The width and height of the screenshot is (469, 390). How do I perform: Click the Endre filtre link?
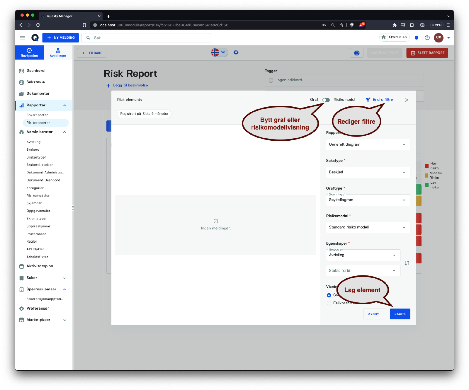pyautogui.click(x=383, y=100)
